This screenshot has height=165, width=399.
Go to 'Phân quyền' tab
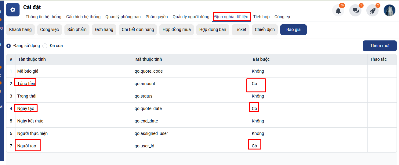(157, 17)
